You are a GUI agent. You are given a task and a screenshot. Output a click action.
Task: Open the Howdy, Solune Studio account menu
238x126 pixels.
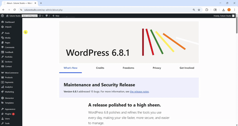[224, 16]
